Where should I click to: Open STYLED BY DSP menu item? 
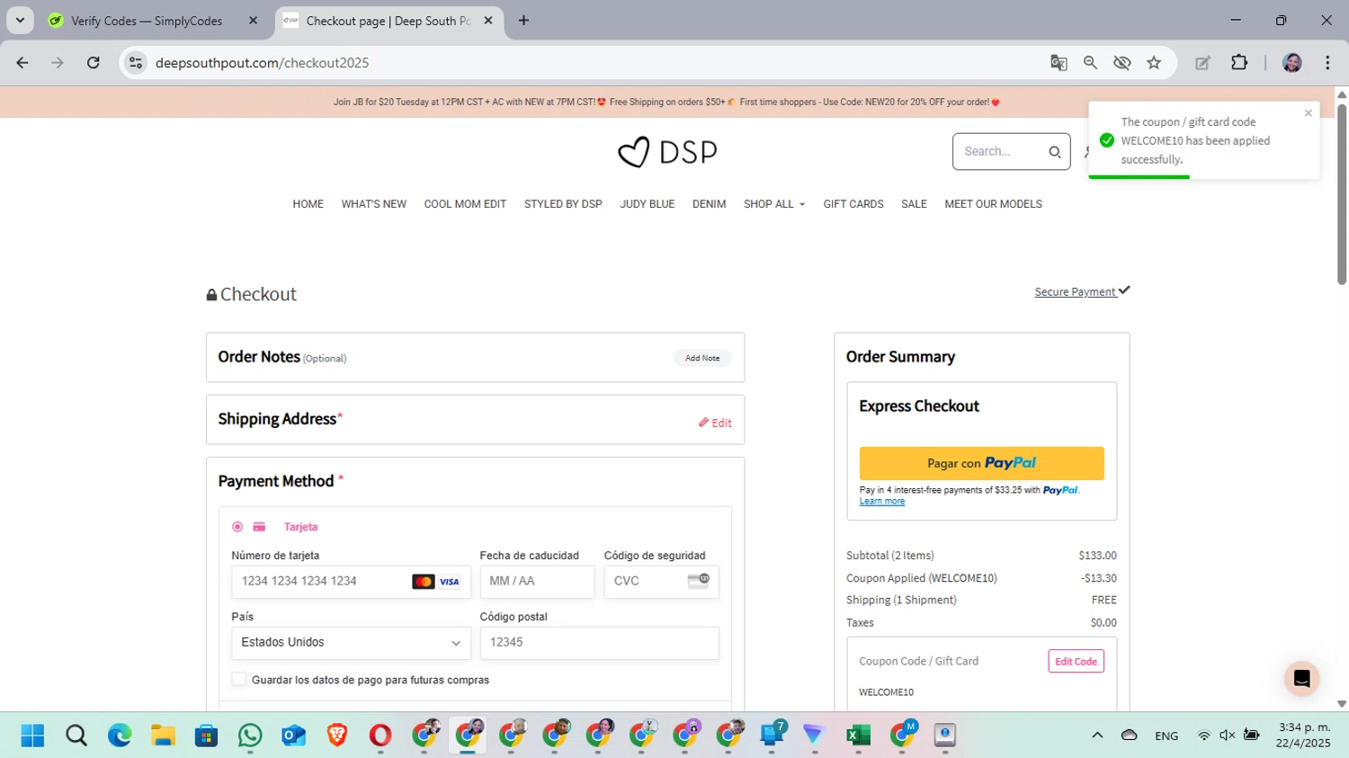(x=563, y=204)
